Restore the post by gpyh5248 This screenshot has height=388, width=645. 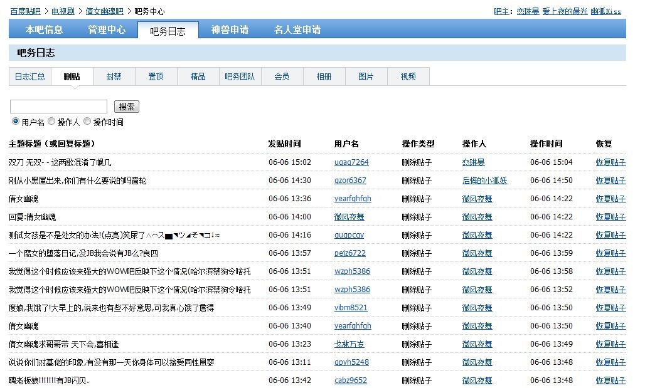tap(611, 362)
